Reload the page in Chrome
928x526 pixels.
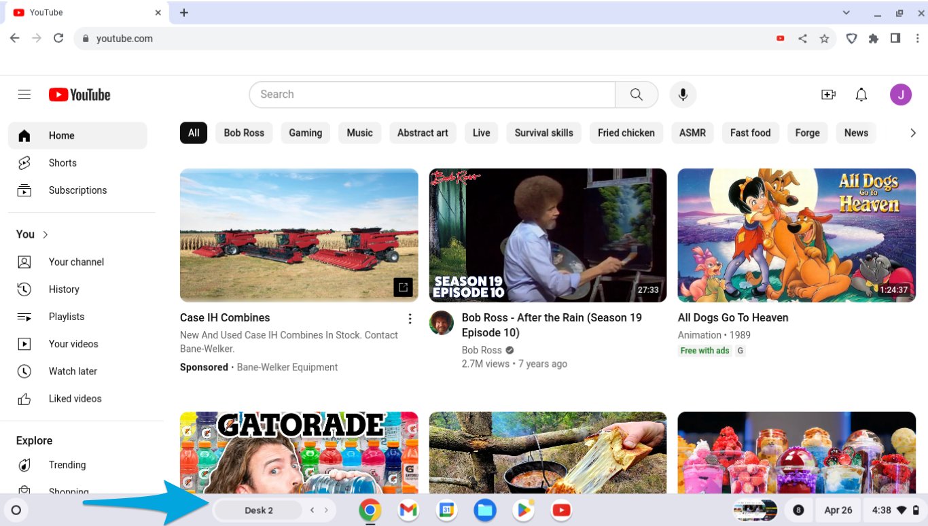click(x=58, y=39)
